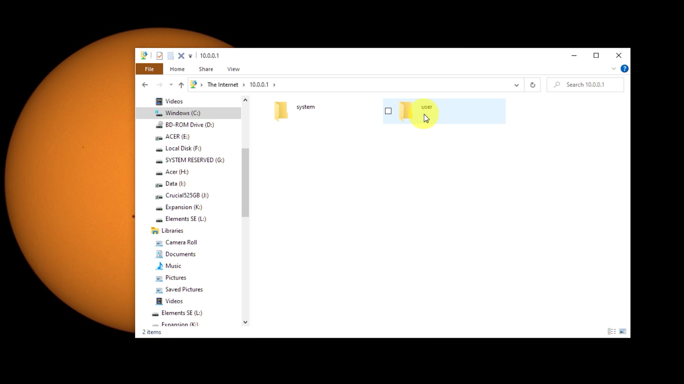Open Libraries in navigation pane

click(172, 230)
